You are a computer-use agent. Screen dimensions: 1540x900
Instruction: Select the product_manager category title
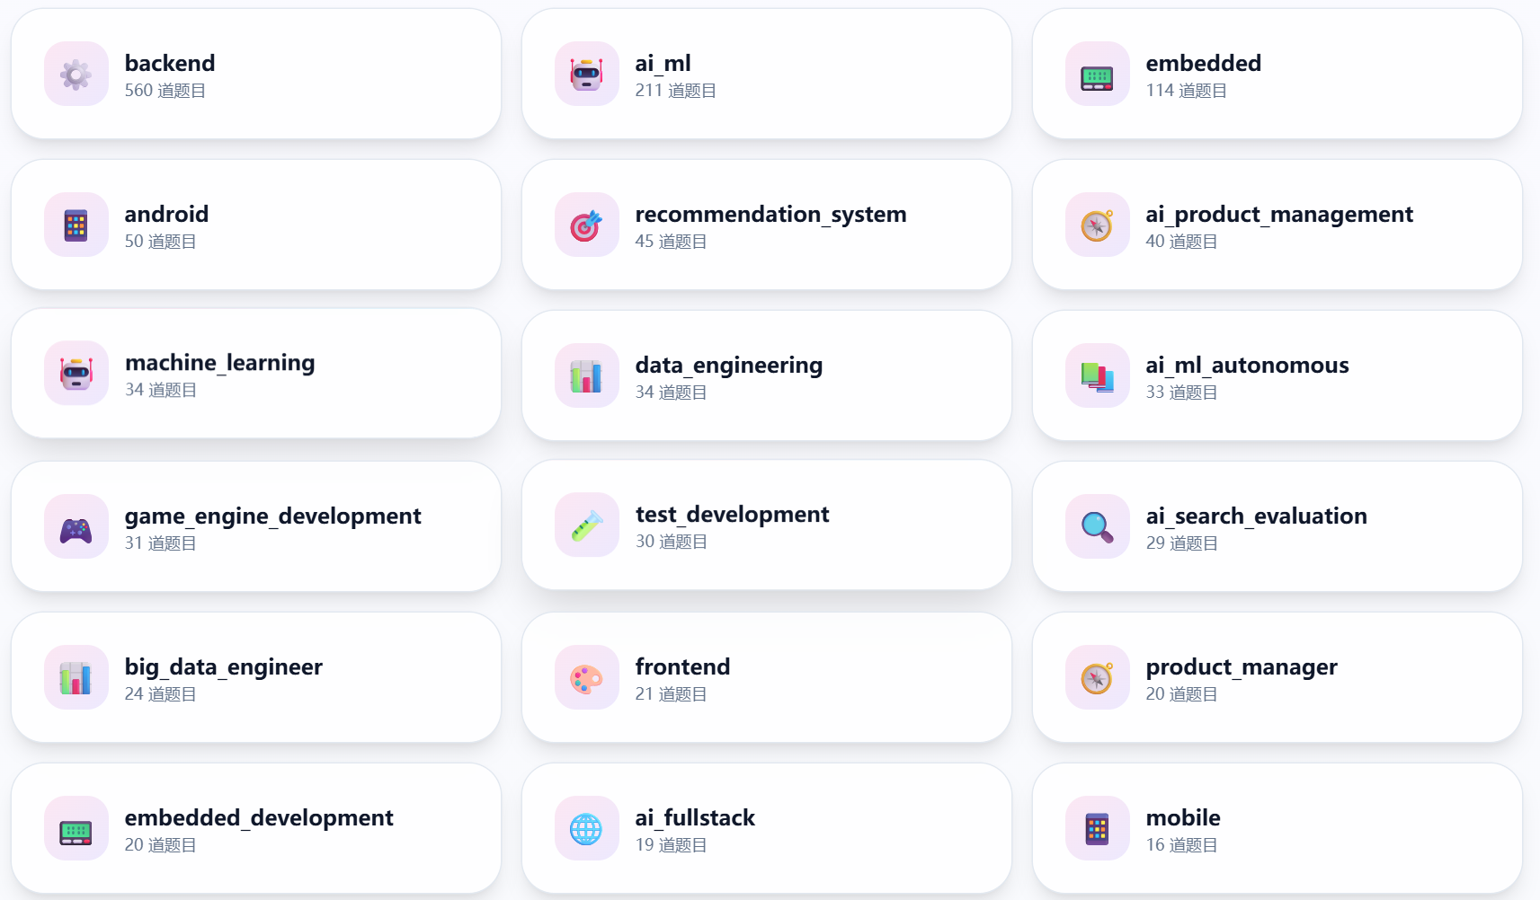tap(1242, 667)
